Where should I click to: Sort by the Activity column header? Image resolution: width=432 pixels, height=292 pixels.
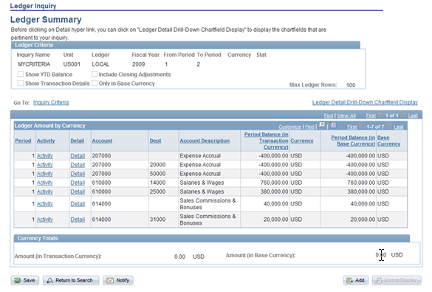click(46, 140)
